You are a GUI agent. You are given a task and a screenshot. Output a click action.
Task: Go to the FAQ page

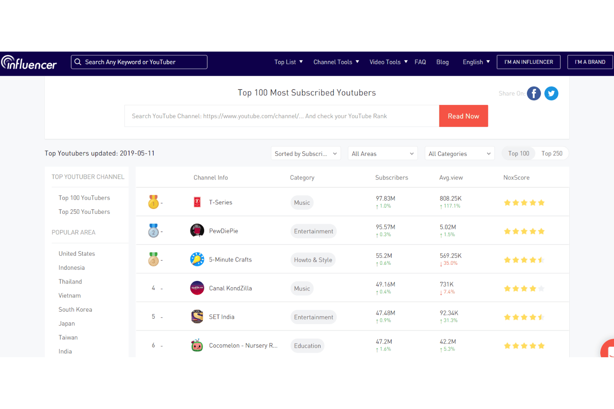point(420,62)
